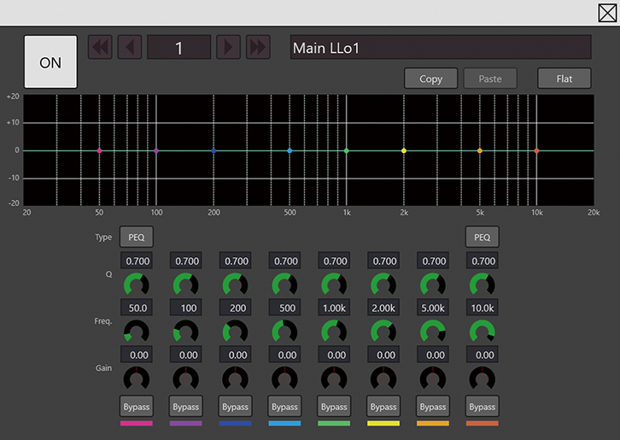Click the pink 50 Hz band point on graph
The image size is (620, 440).
(x=99, y=150)
